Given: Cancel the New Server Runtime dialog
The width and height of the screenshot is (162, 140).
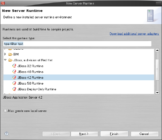Looking at the screenshot, I should [145, 134].
